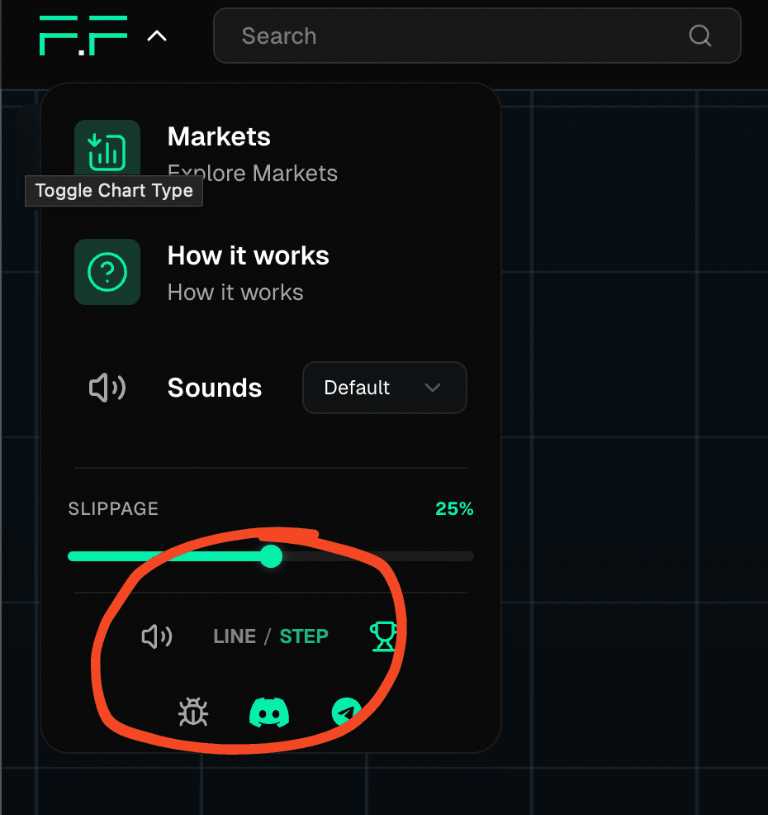This screenshot has height=815, width=768.
Task: Open the trophy leaderboard icon
Action: (382, 636)
